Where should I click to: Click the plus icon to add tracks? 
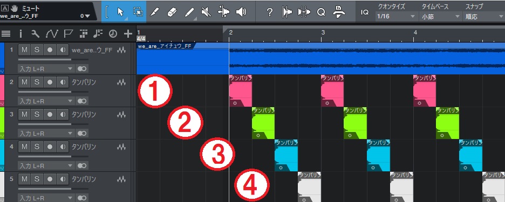[128, 33]
